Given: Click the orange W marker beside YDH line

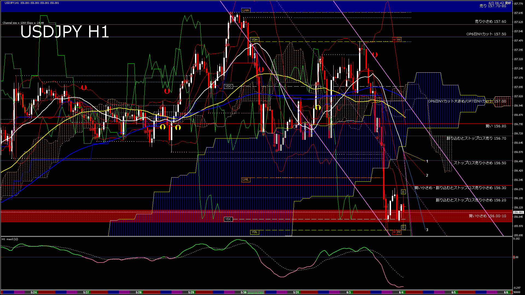Looking at the screenshot, I should 399,40.
